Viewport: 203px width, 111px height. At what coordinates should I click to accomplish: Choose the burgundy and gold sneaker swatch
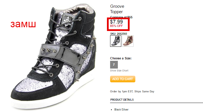click(x=128, y=41)
